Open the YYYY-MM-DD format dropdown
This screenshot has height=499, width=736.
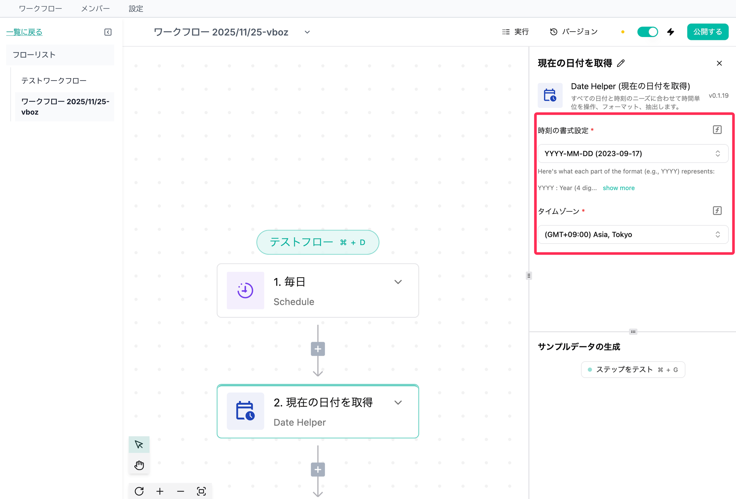coord(632,154)
